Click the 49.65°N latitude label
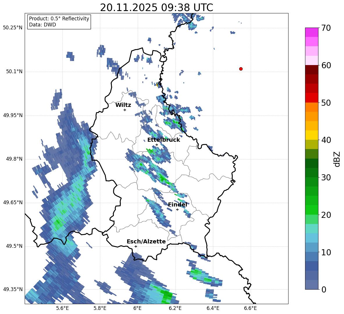 (13, 202)
